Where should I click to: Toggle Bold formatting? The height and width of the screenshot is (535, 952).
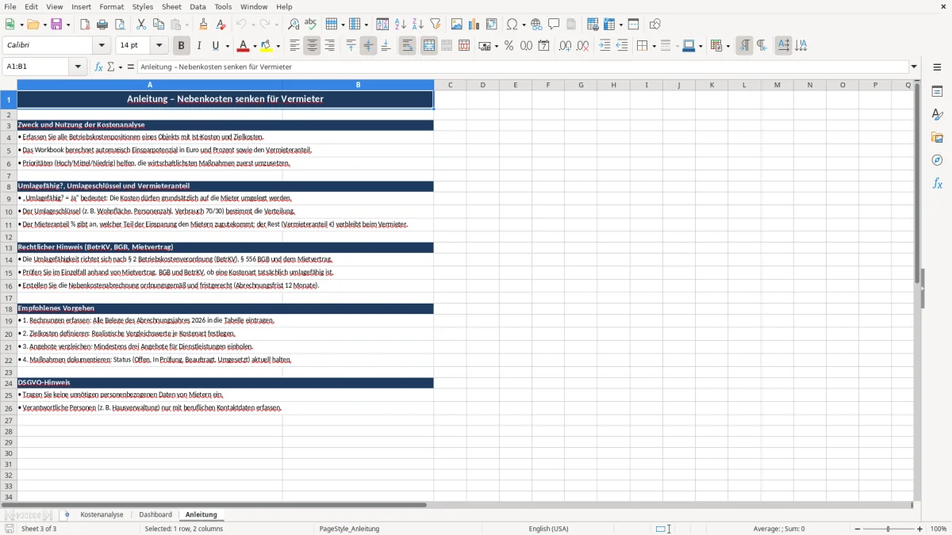click(182, 46)
